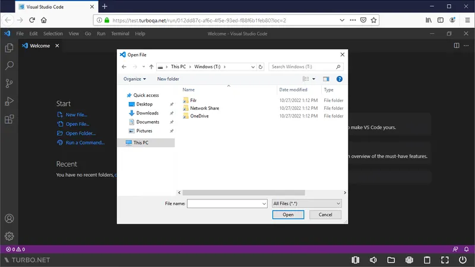
Task: Open Turbo.net files folder icon
Action: pyautogui.click(x=391, y=260)
